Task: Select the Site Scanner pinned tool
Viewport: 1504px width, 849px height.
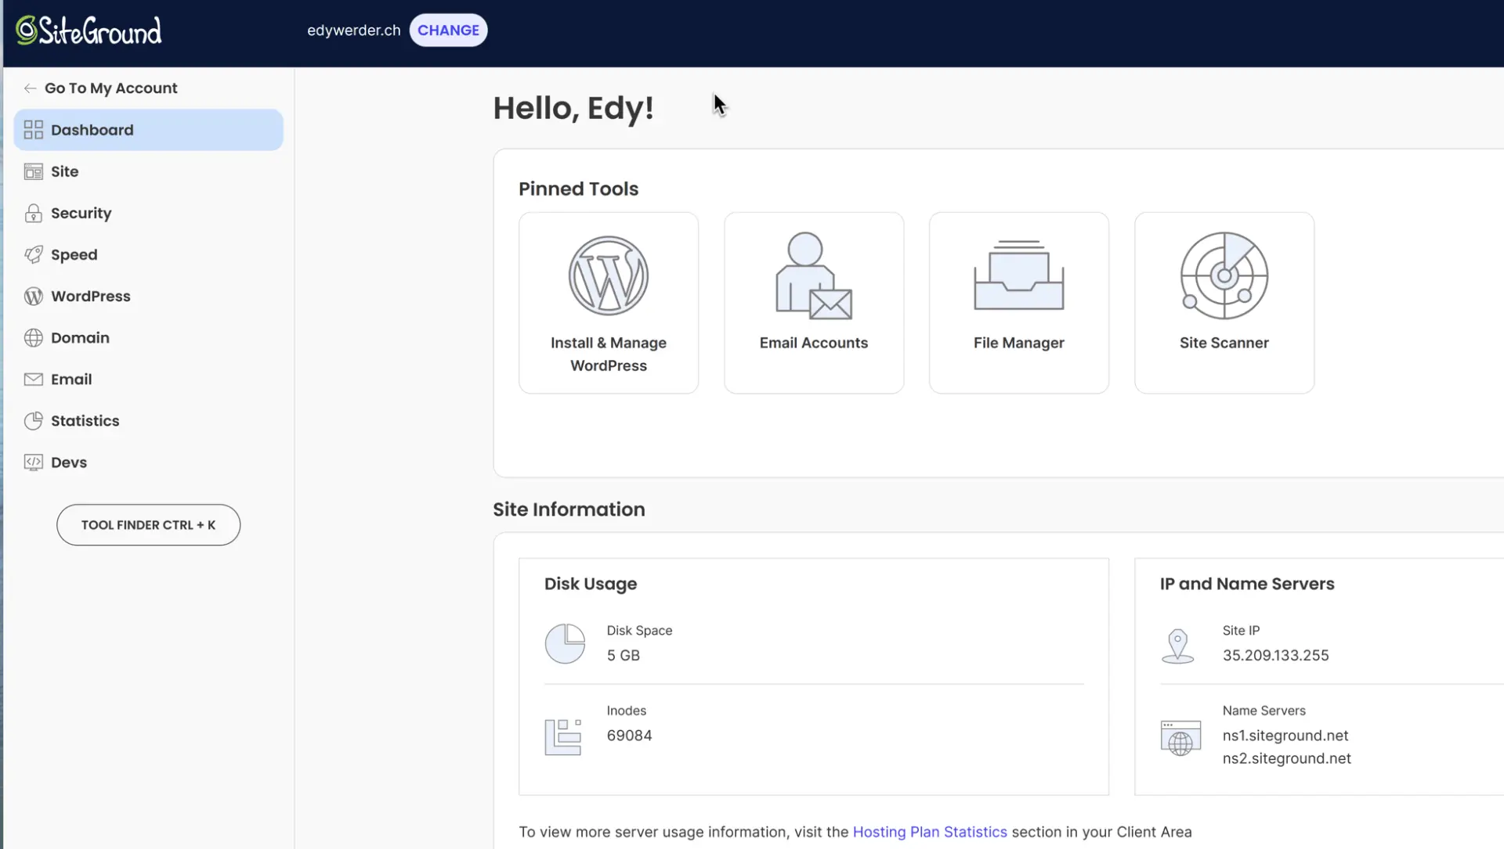Action: [x=1224, y=302]
